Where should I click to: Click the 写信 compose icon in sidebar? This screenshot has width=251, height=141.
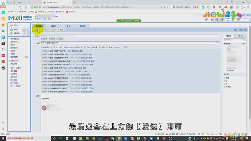coord(12,25)
